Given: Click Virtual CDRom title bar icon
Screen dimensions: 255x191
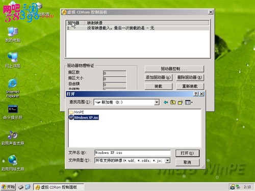Looking at the screenshot, I should coord(64,12).
